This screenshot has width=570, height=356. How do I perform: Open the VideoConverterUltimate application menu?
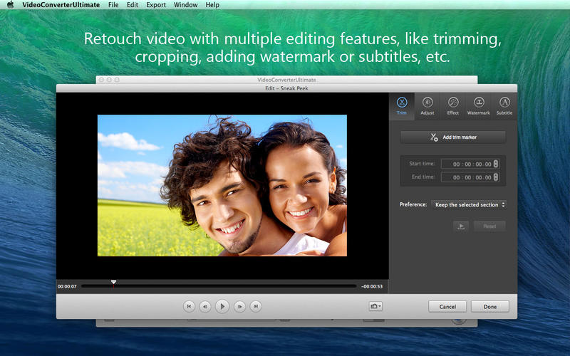point(61,5)
